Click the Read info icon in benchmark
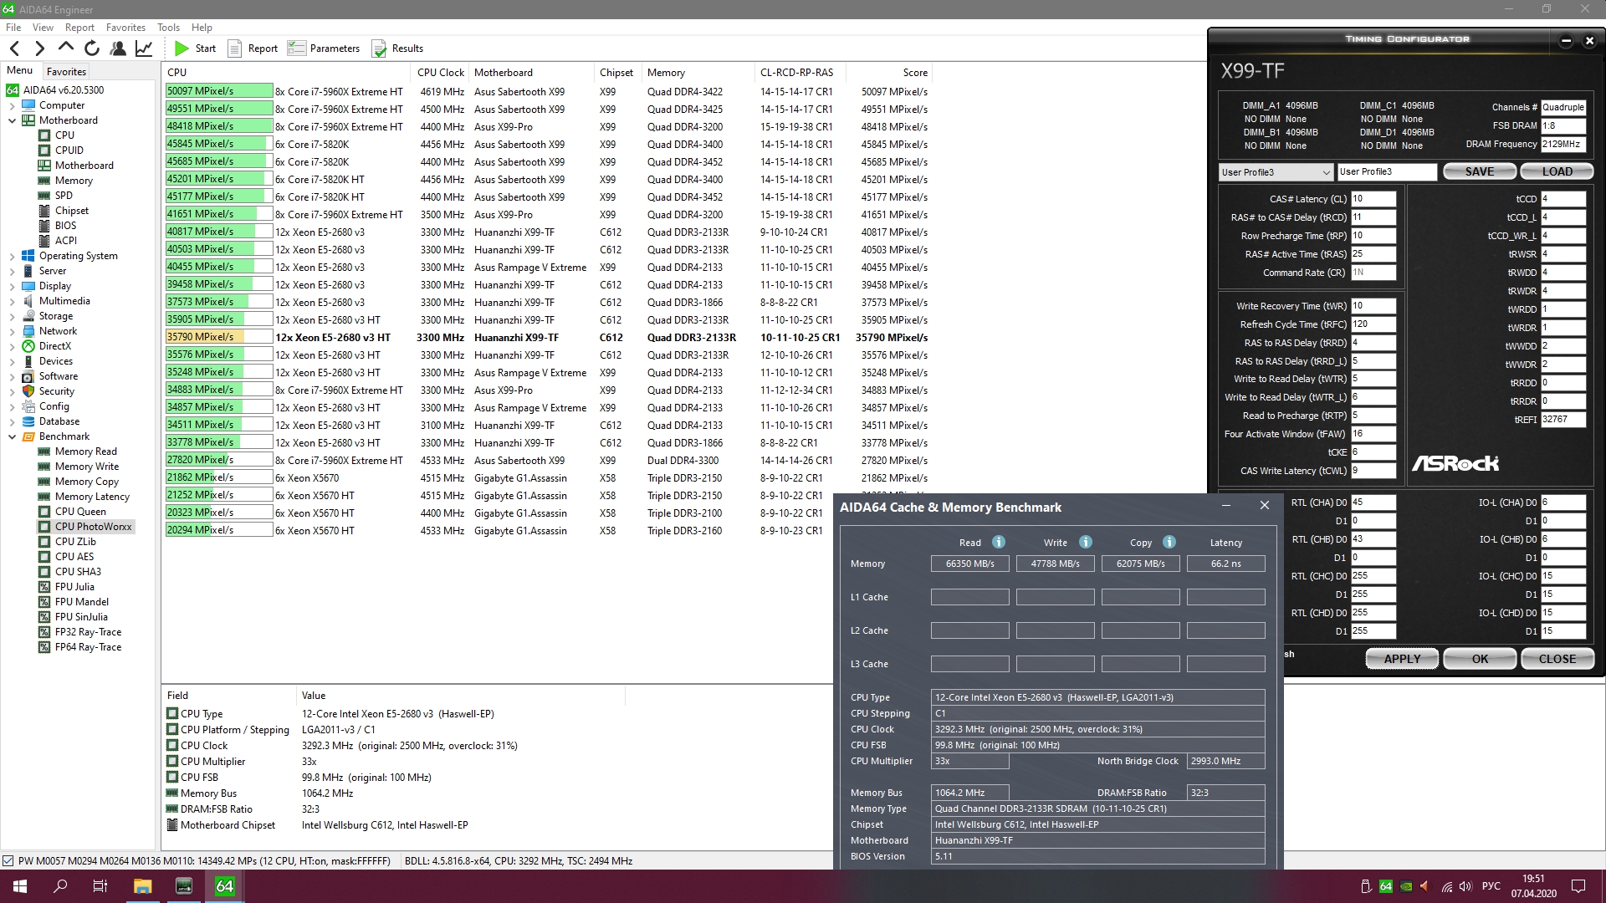 tap(999, 542)
